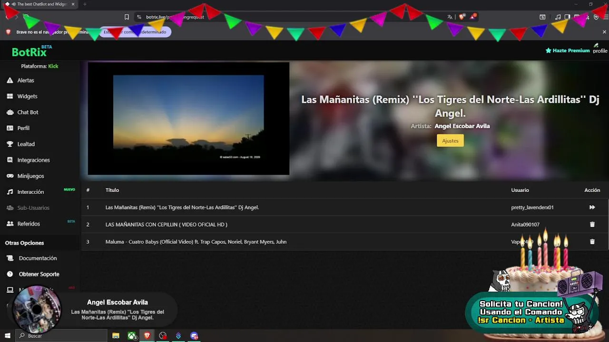
Task: Click the Integraciones sidebar icon
Action: point(10,160)
